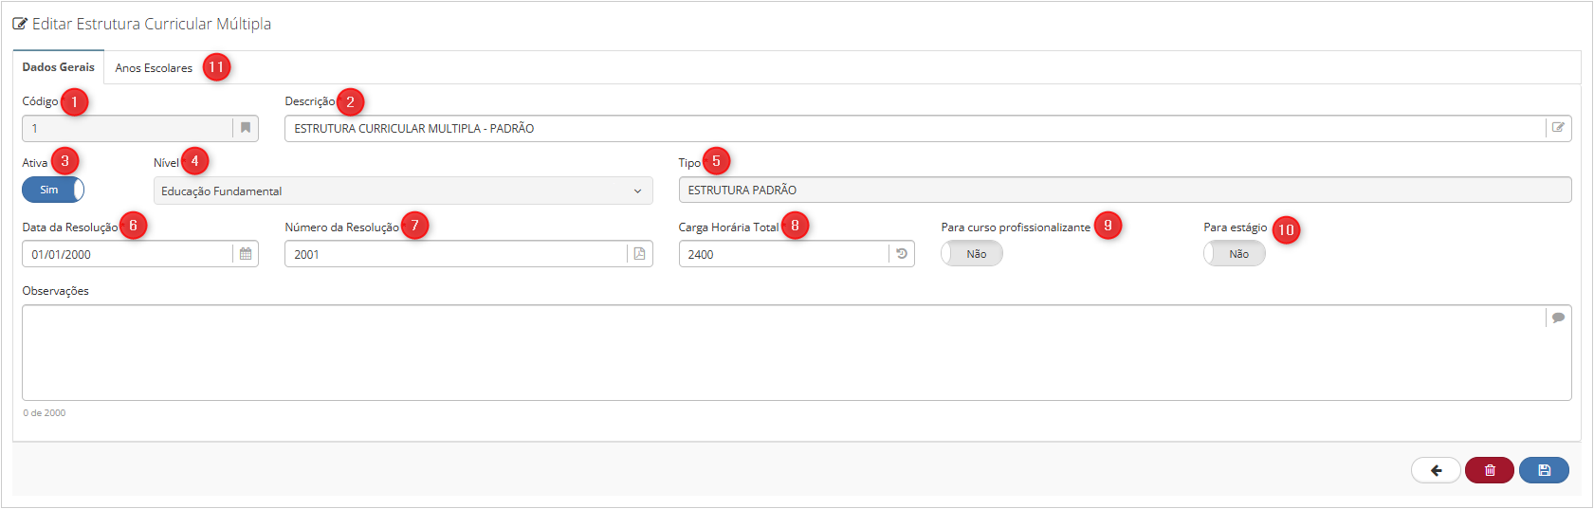This screenshot has width=1594, height=509.
Task: Click the document icon in Número da Resolução
Action: [640, 254]
